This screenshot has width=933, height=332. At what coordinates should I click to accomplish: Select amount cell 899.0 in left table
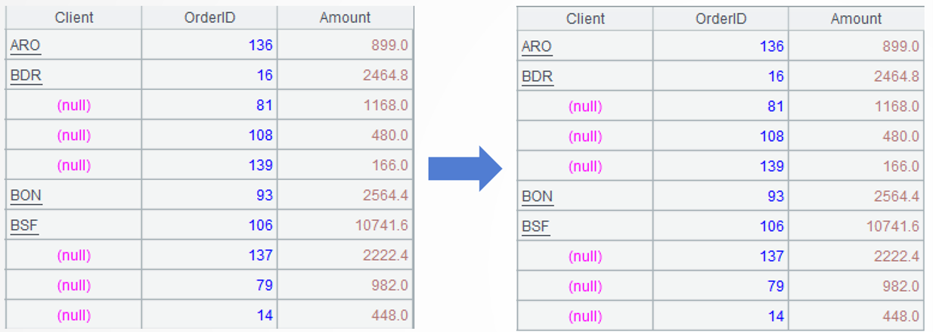[x=389, y=45]
